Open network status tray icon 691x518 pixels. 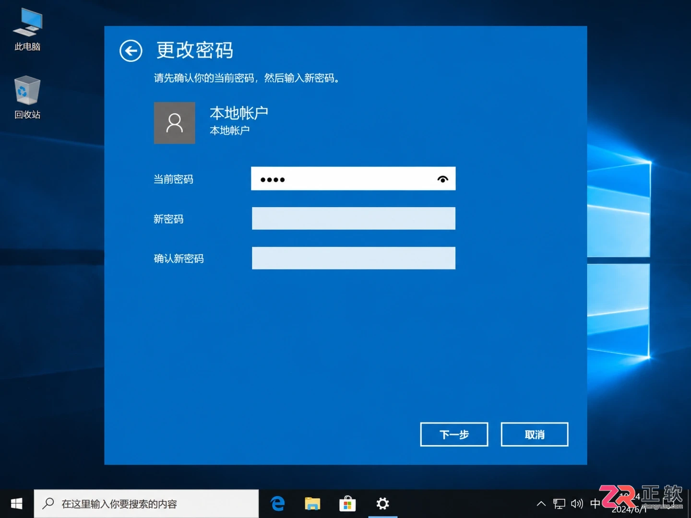(x=559, y=504)
